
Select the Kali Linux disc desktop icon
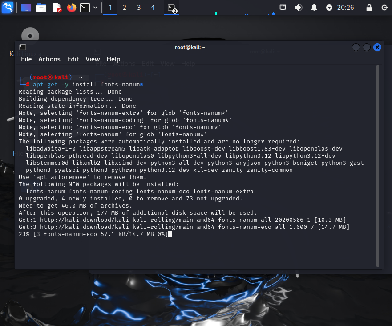point(30,35)
